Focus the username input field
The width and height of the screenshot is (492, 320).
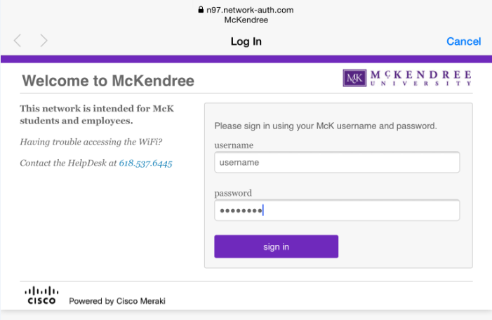(x=337, y=162)
